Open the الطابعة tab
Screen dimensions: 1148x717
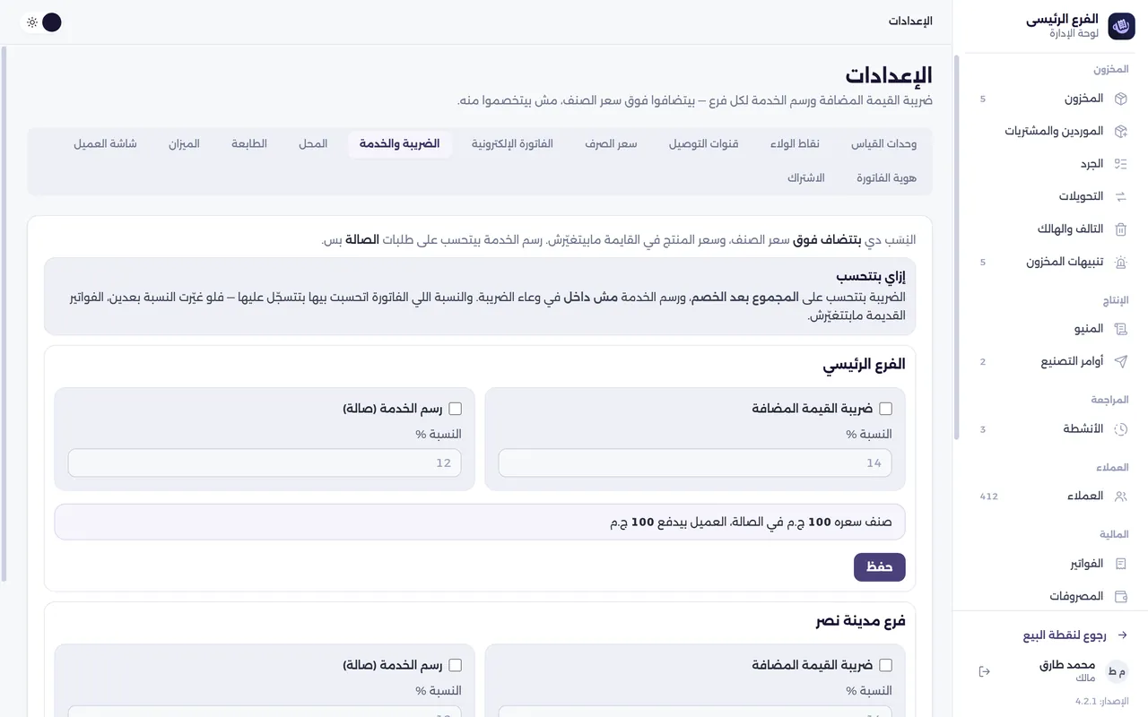pos(249,144)
